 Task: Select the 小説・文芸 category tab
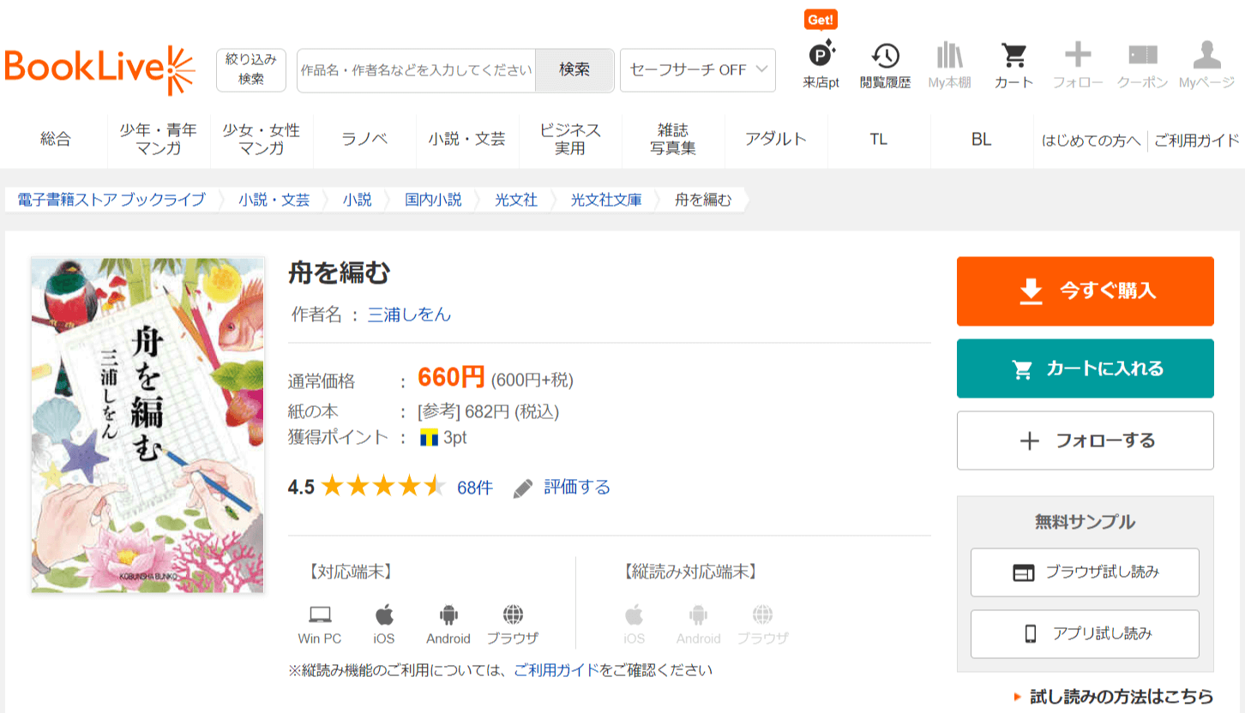click(467, 140)
